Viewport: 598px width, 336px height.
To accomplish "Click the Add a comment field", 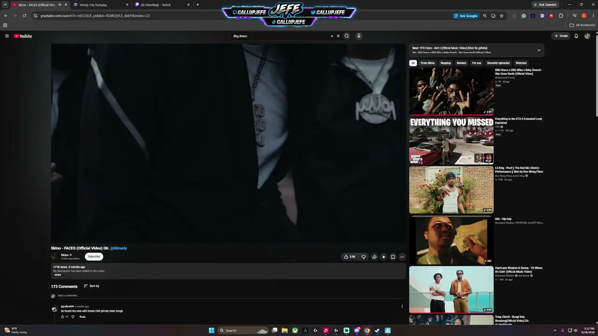I will pyautogui.click(x=229, y=295).
